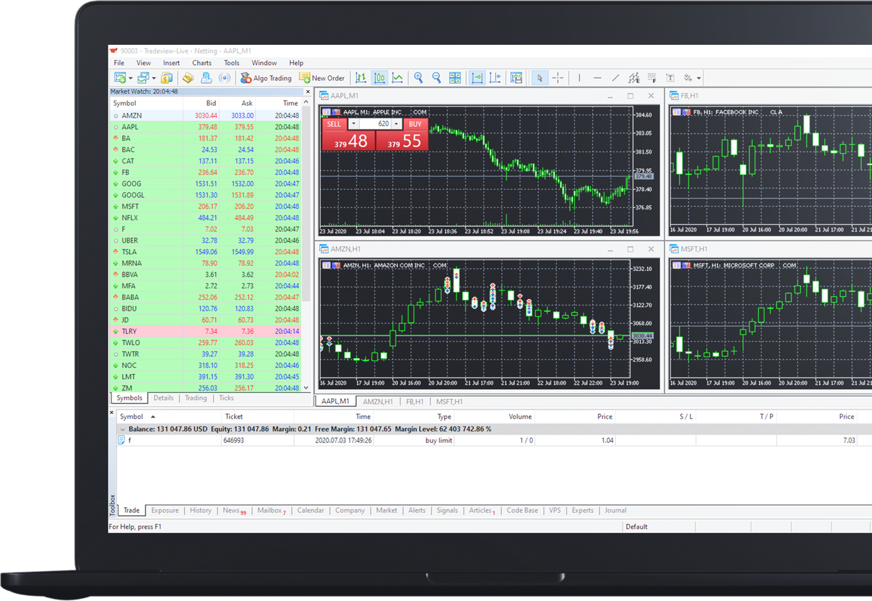Tile the chart windows
Screen dimensions: 872x601
(x=455, y=78)
